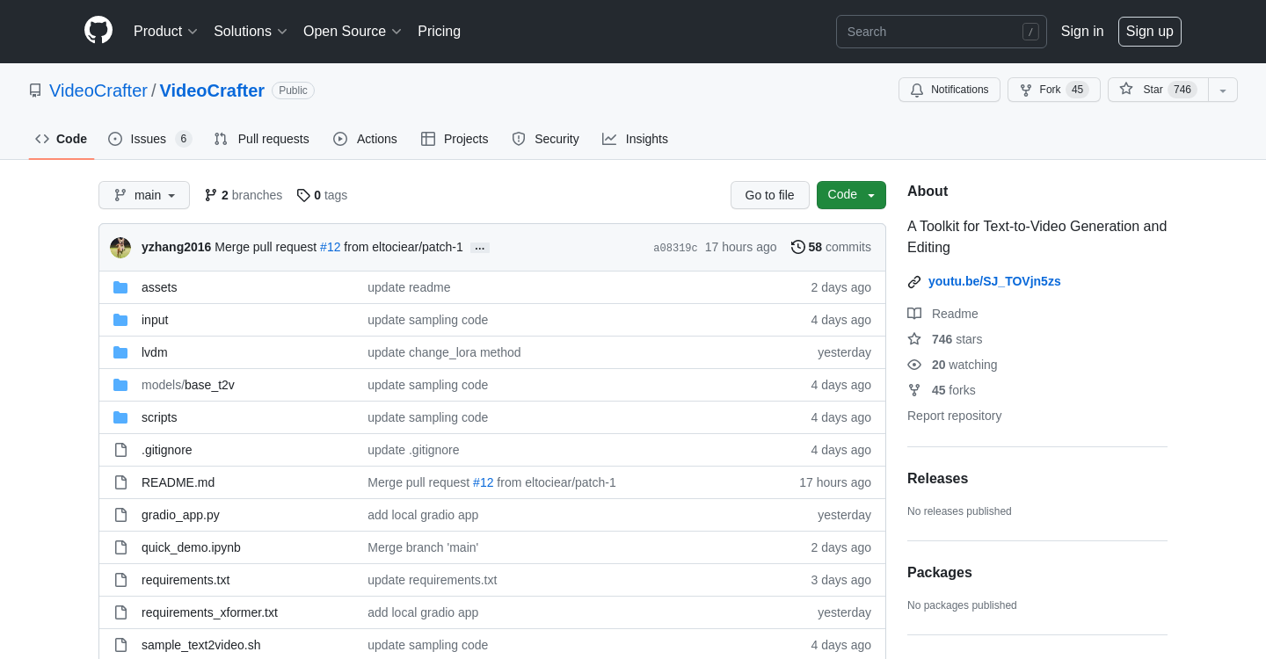Switch to the Insights tab
This screenshot has height=659, width=1266.
635,139
